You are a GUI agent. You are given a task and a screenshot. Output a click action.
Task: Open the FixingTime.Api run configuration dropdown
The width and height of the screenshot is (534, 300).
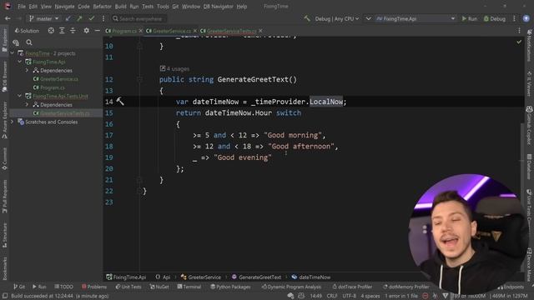click(x=416, y=18)
